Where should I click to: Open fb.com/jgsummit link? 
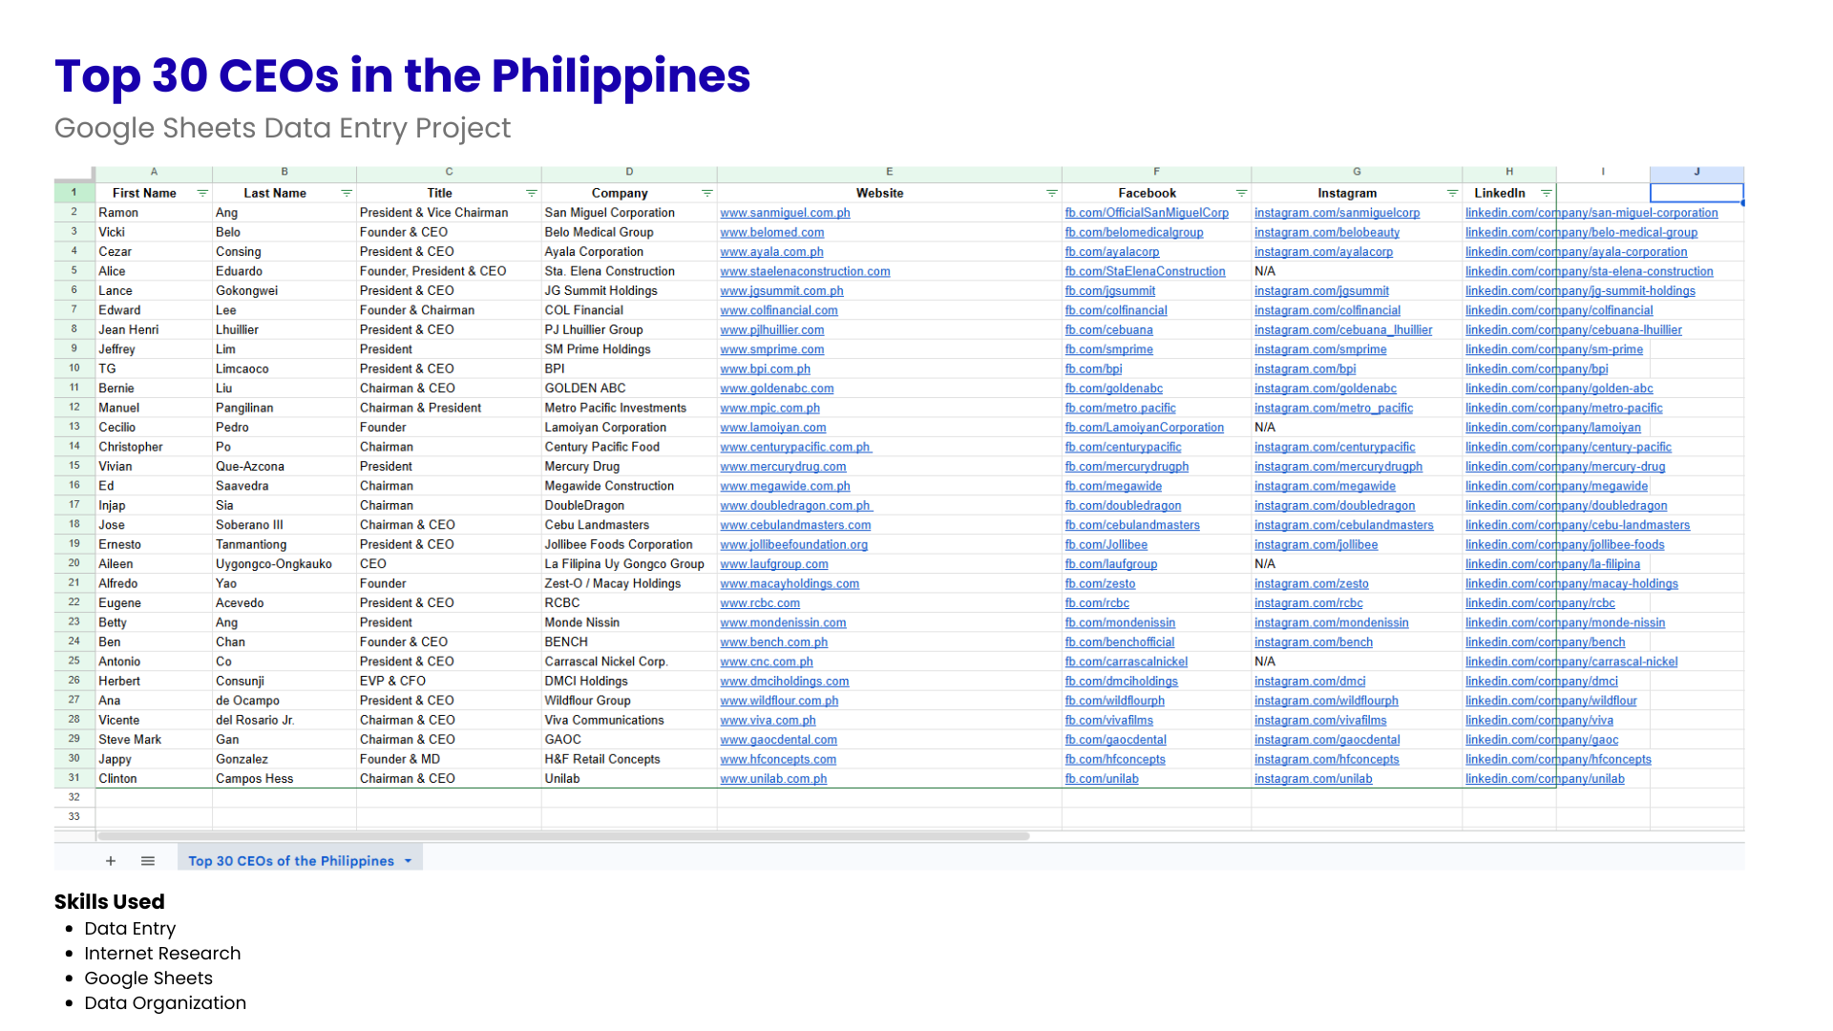[1110, 291]
